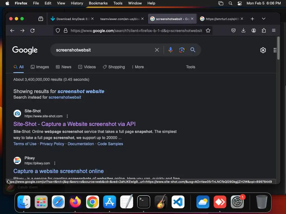
Task: Search instead for screenshotwebsit
Action: [x=65, y=97]
